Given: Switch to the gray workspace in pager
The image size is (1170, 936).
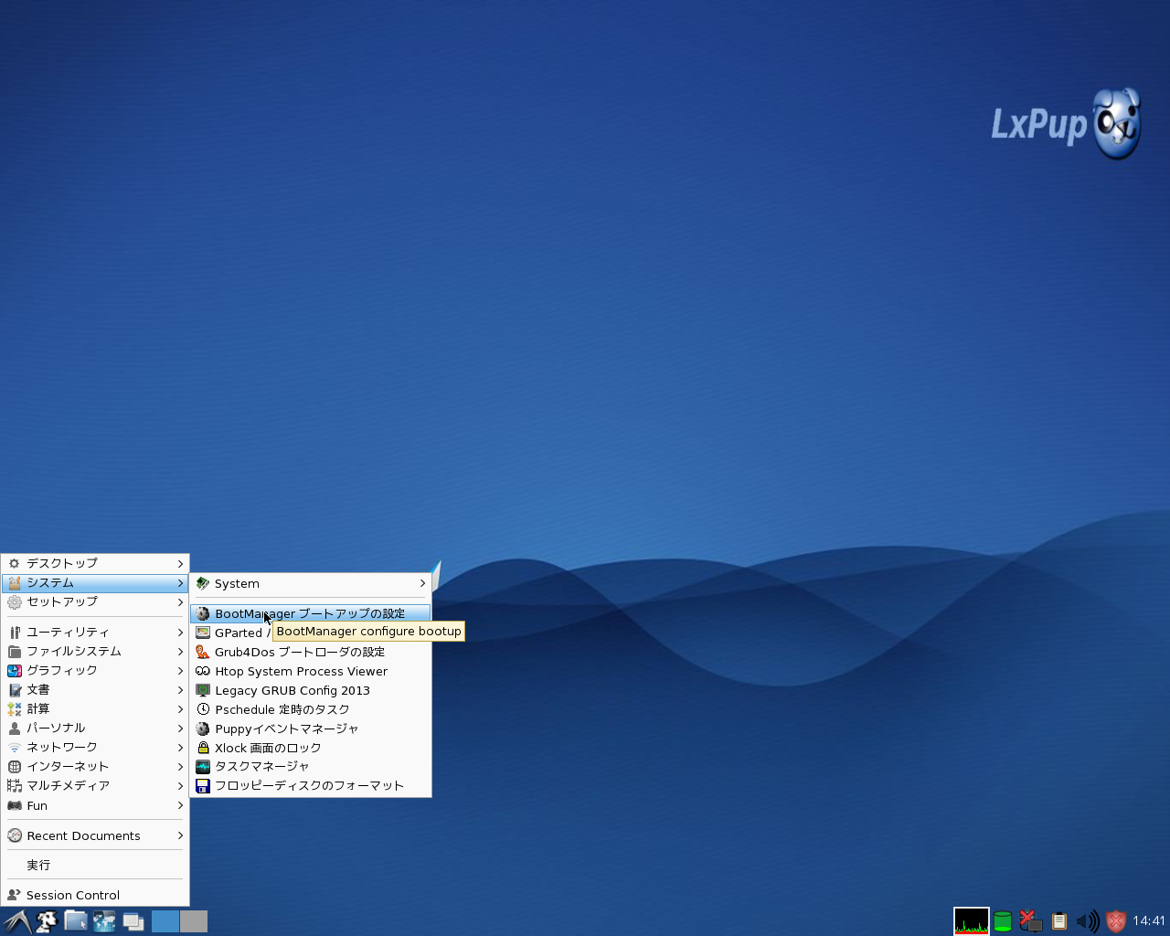Looking at the screenshot, I should click(x=194, y=921).
